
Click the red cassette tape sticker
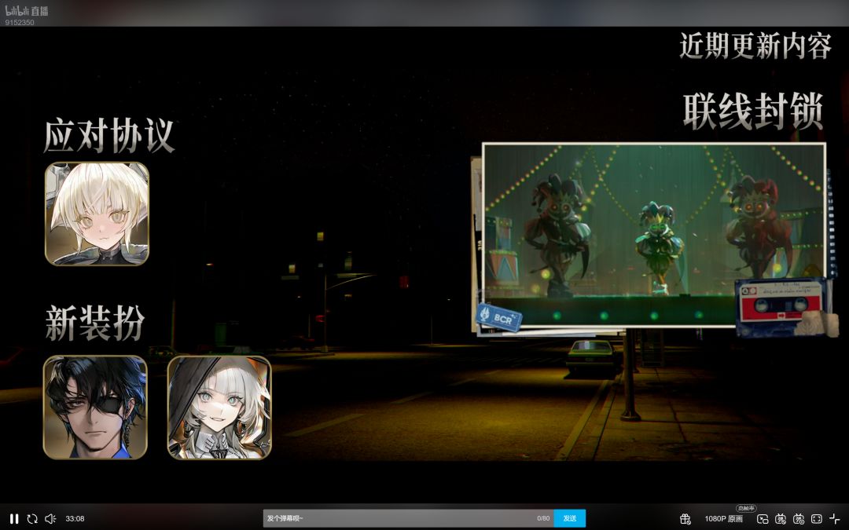click(x=781, y=305)
